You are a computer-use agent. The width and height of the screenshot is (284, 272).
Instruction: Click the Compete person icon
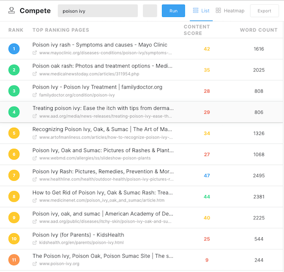[x=11, y=11]
